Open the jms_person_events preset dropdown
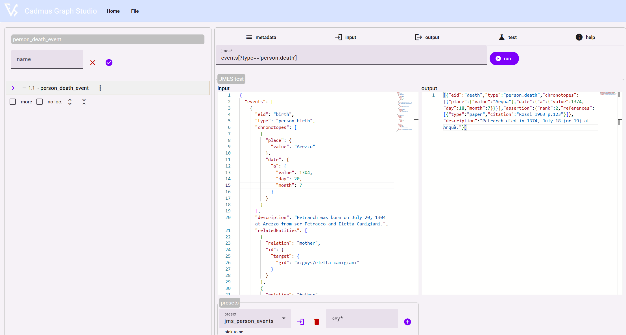The height and width of the screenshot is (335, 626). pos(255,318)
